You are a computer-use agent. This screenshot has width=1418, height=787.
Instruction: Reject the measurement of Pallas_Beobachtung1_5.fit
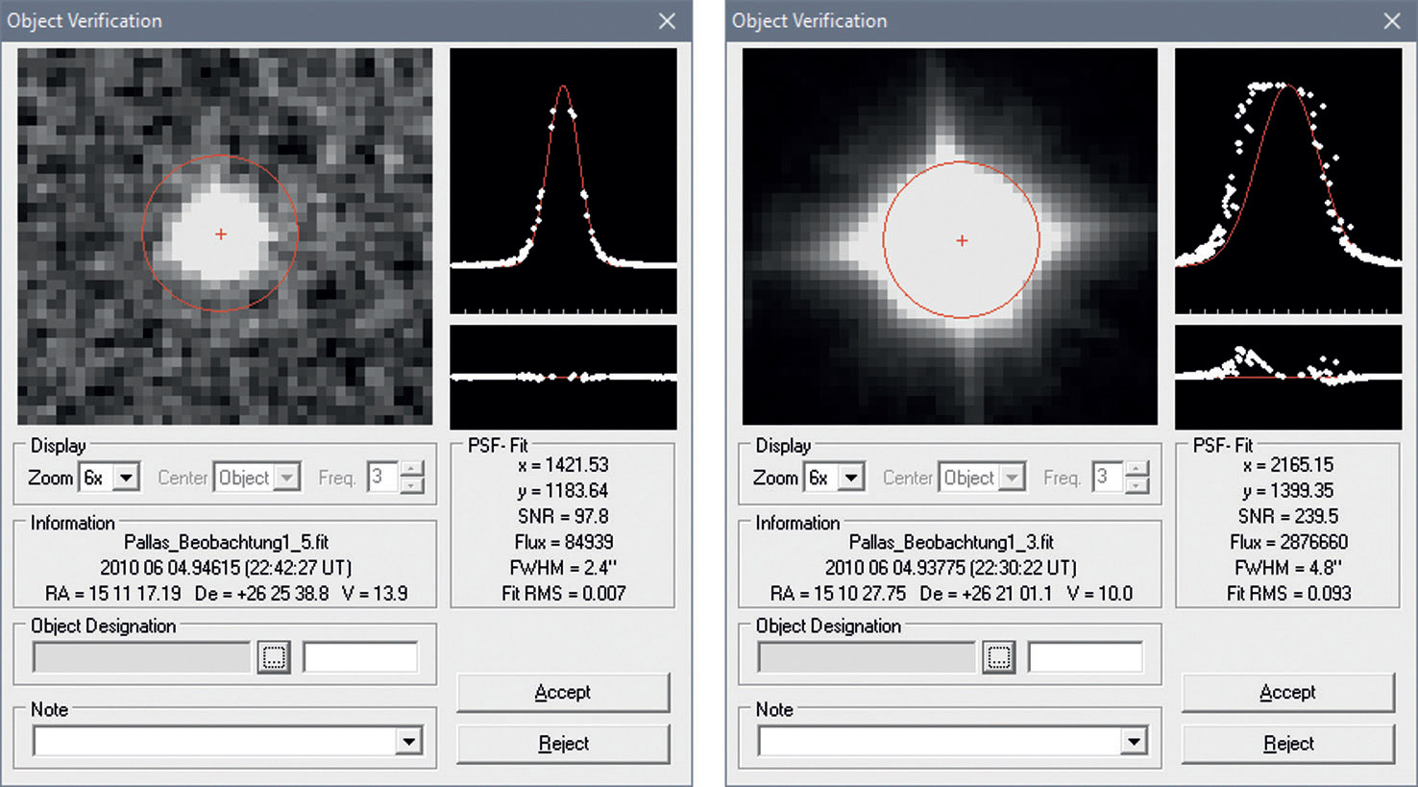click(x=563, y=743)
